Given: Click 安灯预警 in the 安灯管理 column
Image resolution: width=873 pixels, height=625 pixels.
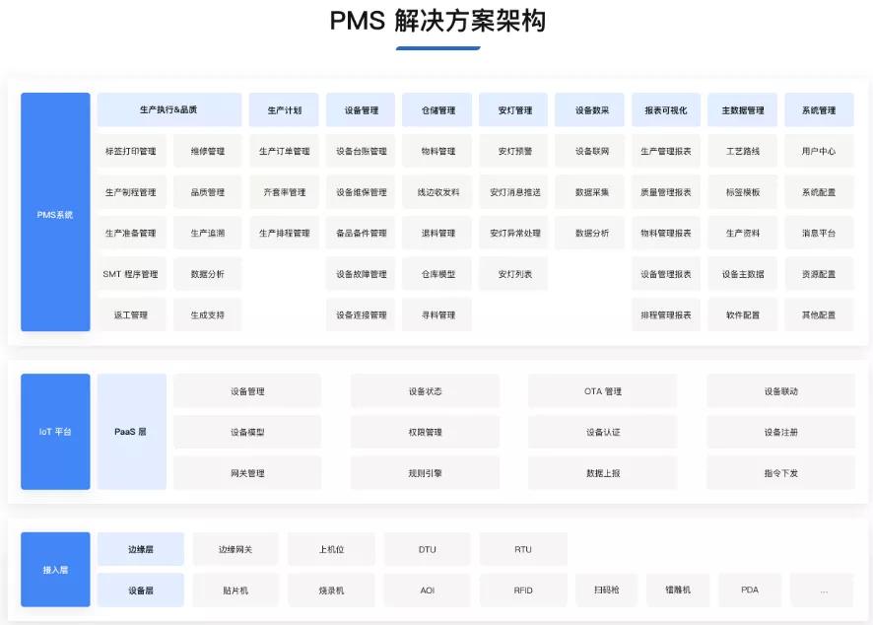Looking at the screenshot, I should pos(512,151).
